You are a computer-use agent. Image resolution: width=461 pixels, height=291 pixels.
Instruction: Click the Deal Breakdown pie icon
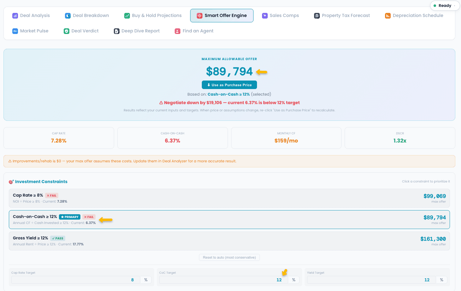(68, 15)
